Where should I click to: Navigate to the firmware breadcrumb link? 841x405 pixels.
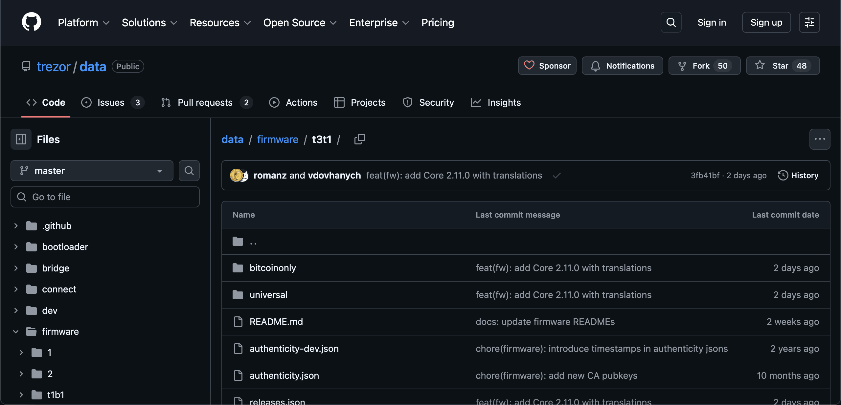(x=277, y=139)
